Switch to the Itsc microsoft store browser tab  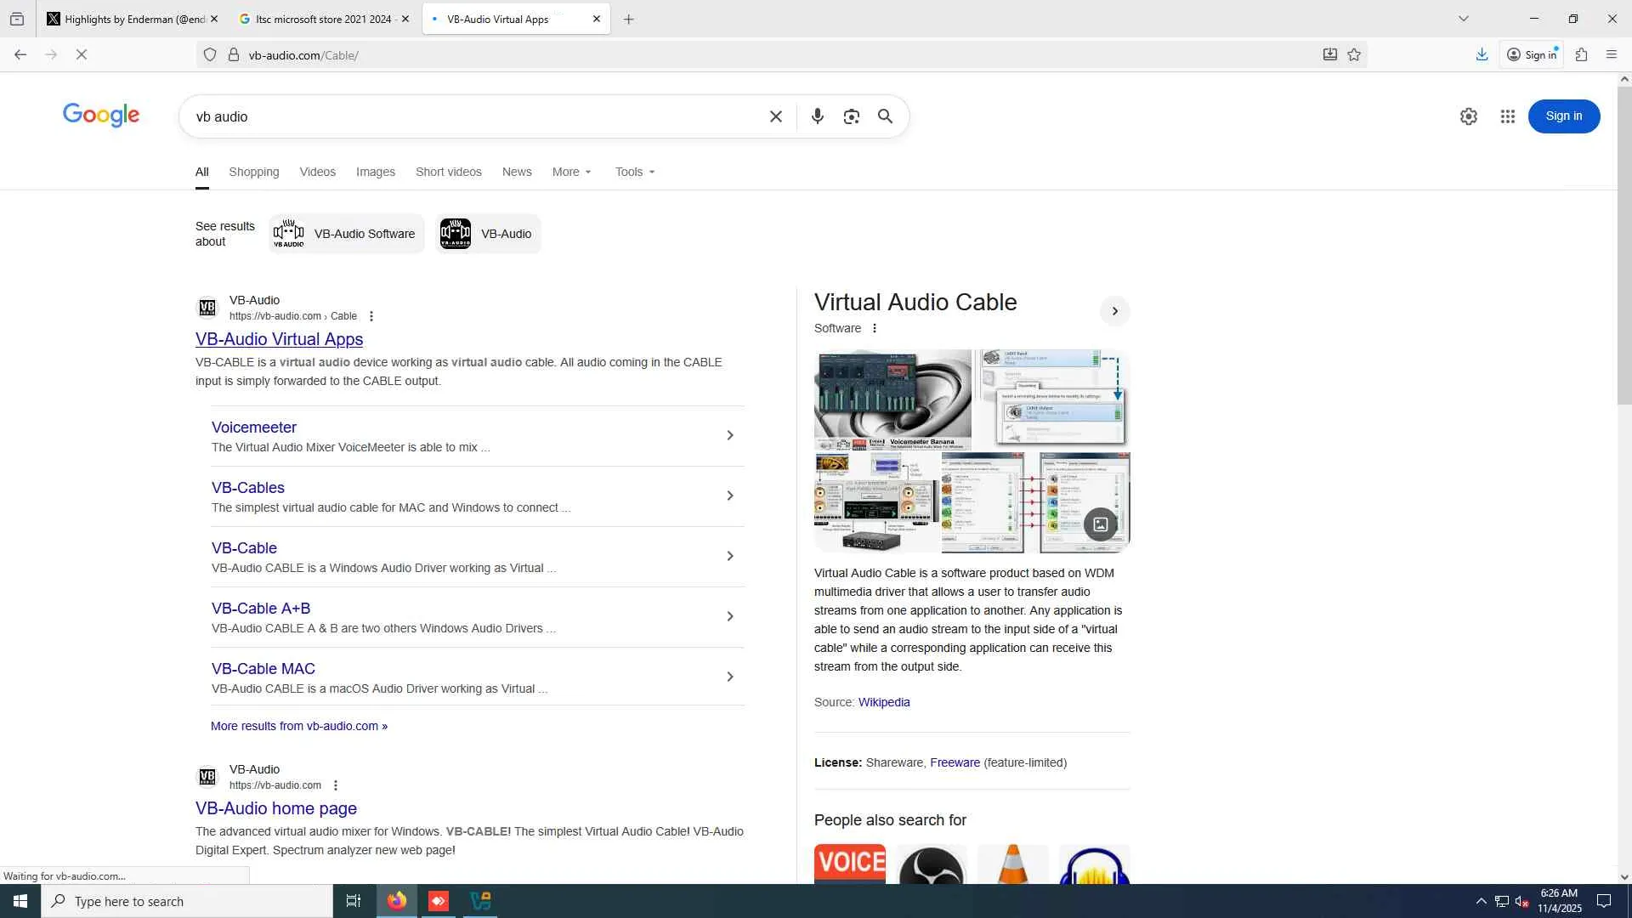click(x=323, y=19)
